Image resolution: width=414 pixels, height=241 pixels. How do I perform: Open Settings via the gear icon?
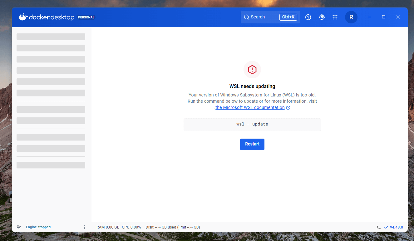322,17
